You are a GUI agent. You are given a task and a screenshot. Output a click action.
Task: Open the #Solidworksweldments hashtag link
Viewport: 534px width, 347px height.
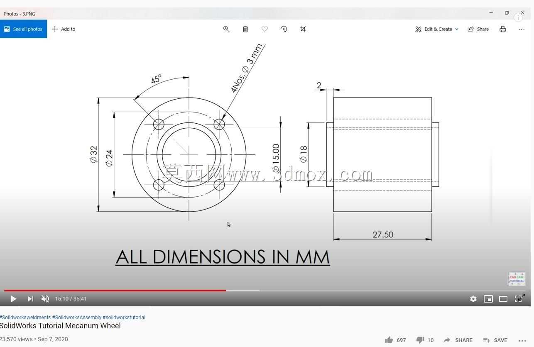pos(25,318)
